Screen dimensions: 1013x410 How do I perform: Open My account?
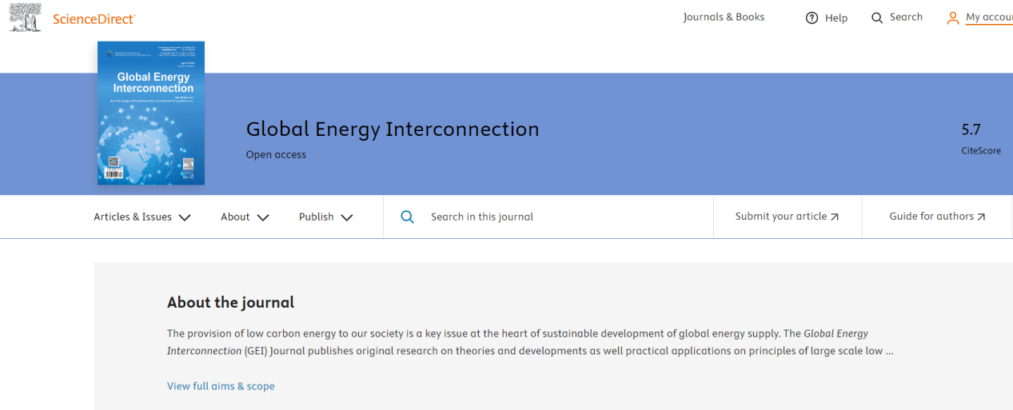pos(989,18)
